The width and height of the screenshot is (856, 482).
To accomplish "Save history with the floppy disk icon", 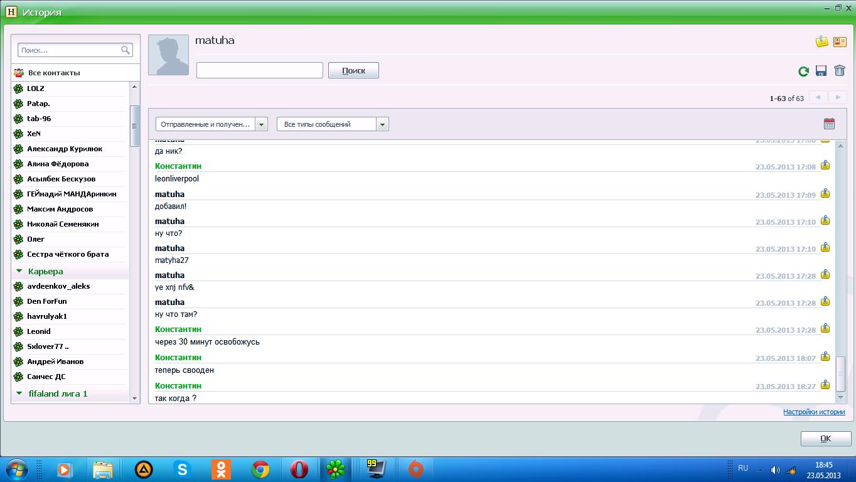I will tap(821, 71).
